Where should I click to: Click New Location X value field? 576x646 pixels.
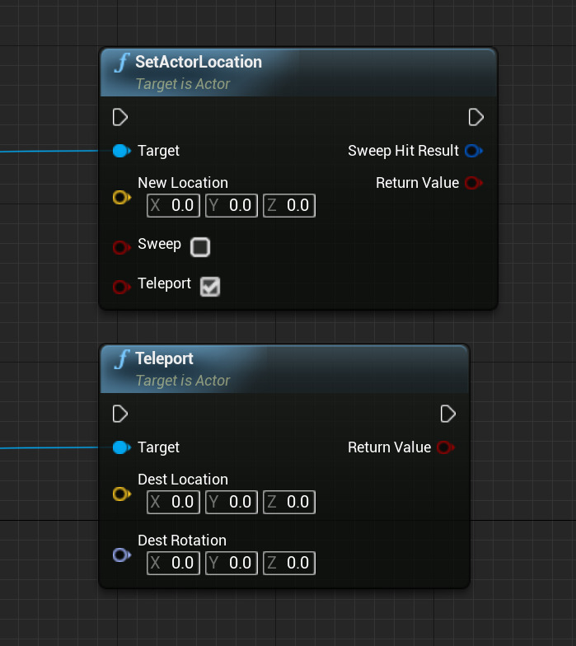pos(173,205)
